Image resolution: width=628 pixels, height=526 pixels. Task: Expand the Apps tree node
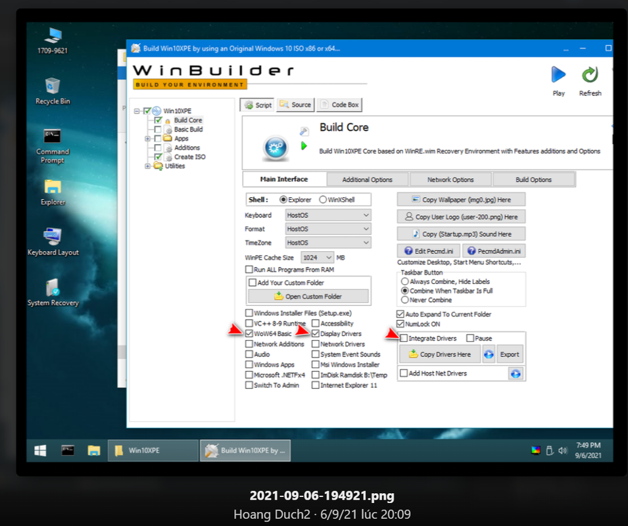148,139
